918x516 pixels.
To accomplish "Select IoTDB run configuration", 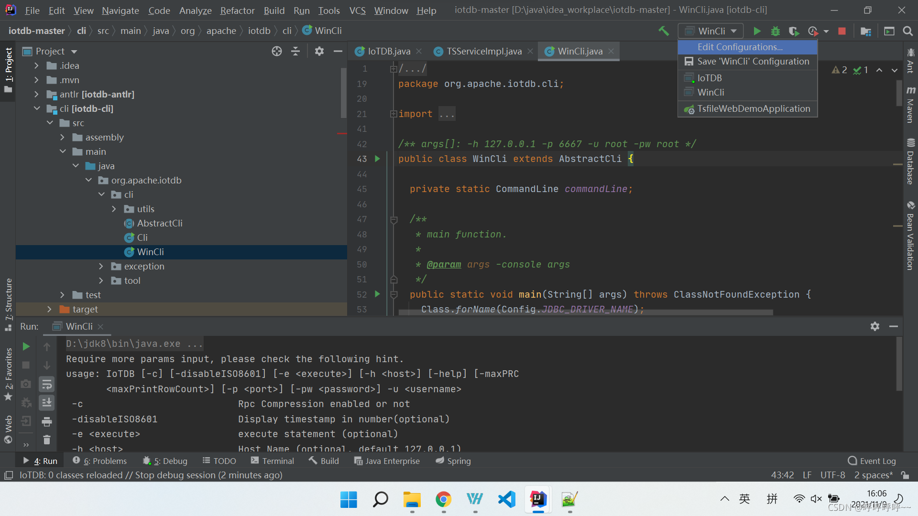I will (x=747, y=78).
